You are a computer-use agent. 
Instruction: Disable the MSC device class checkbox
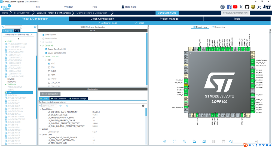(x=49, y=63)
